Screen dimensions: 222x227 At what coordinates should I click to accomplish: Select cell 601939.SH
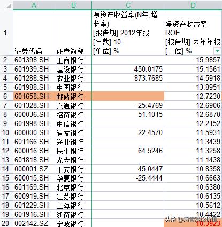point(34,69)
